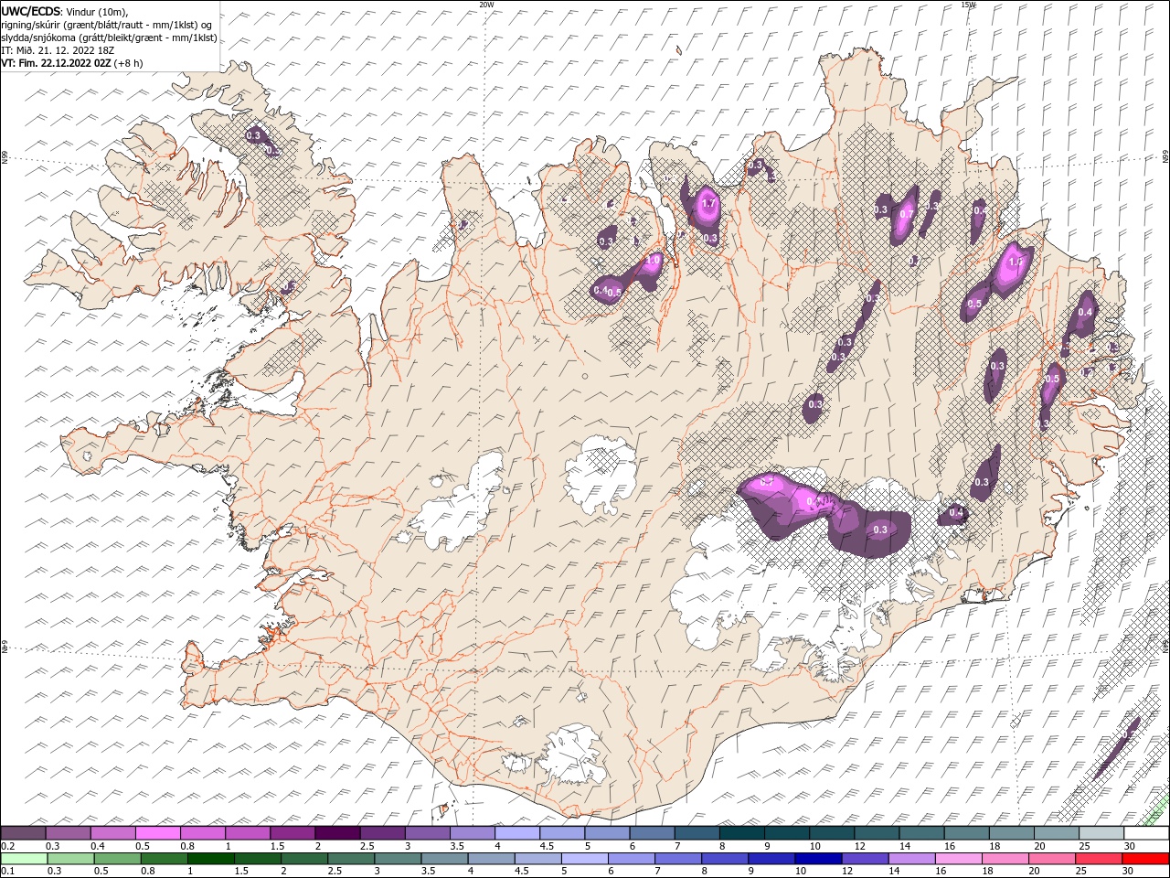Click the 15W longitude label

coord(968,5)
